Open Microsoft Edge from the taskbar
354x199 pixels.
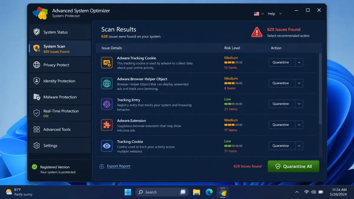209,192
